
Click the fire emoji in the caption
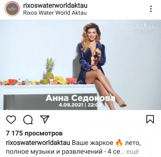point(119,142)
